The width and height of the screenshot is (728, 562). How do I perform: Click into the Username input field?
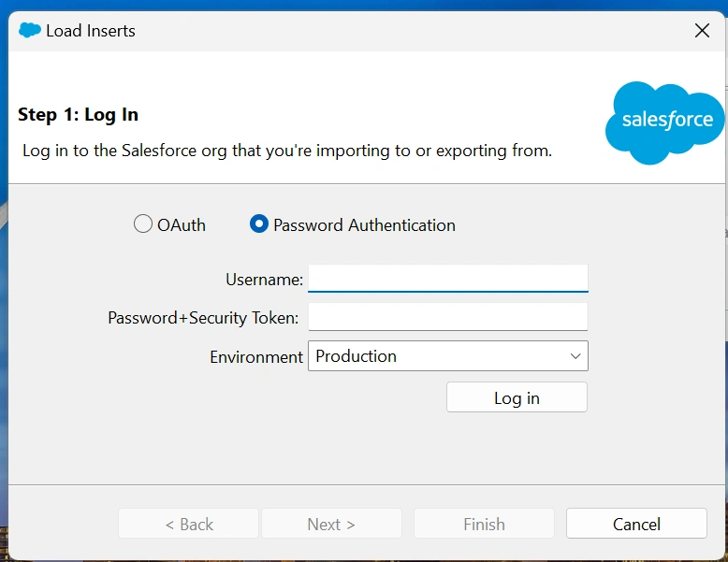(x=448, y=279)
